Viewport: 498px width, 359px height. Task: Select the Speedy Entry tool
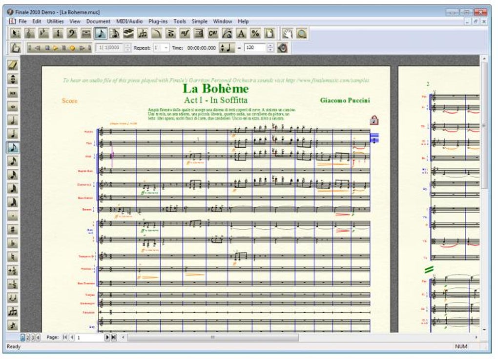[114, 33]
